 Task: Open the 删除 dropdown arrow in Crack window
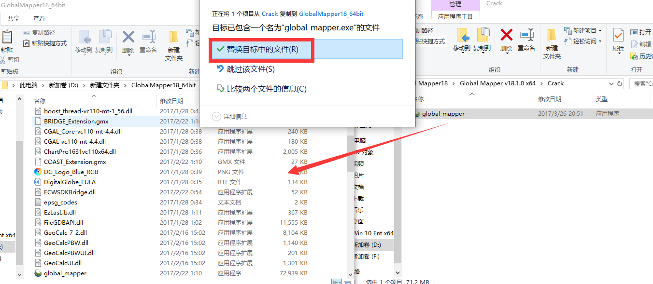[x=506, y=53]
